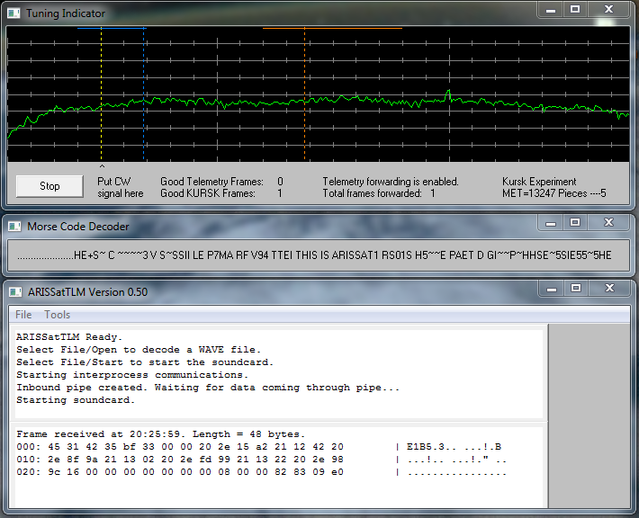Open the Tools menu in ARISSatTLM

[57, 315]
